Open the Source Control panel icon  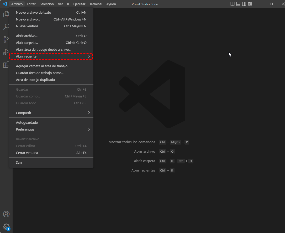tap(6, 39)
